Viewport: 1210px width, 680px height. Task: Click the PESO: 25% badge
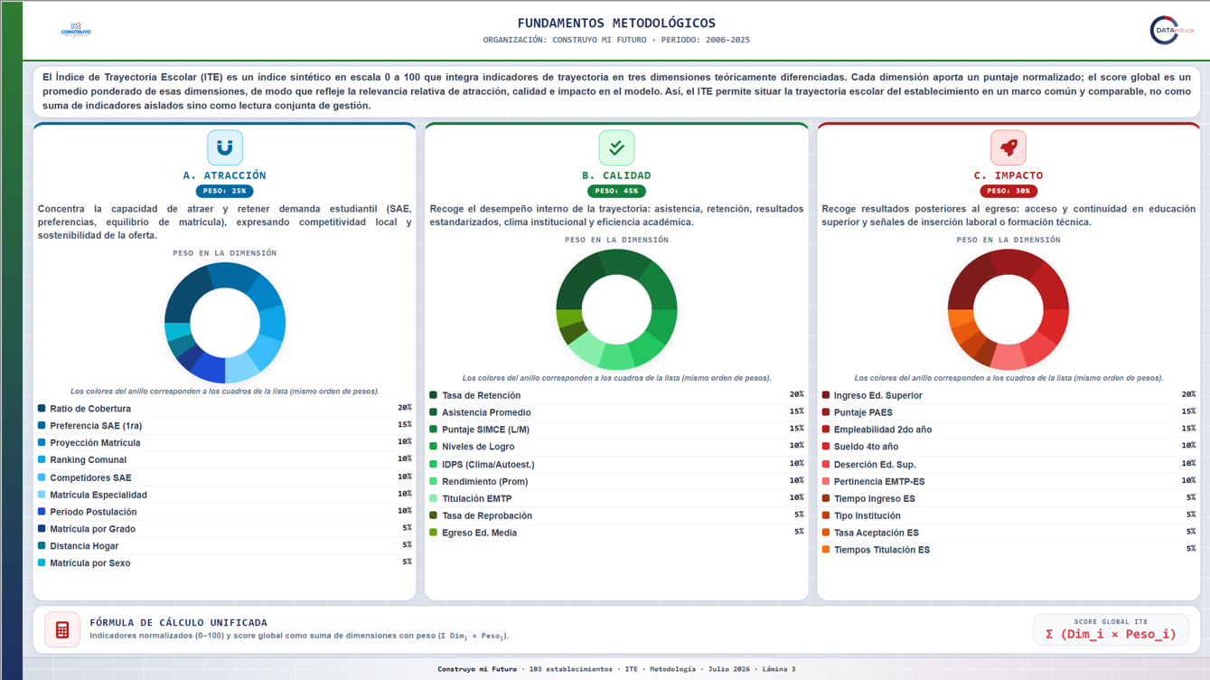[x=225, y=191]
